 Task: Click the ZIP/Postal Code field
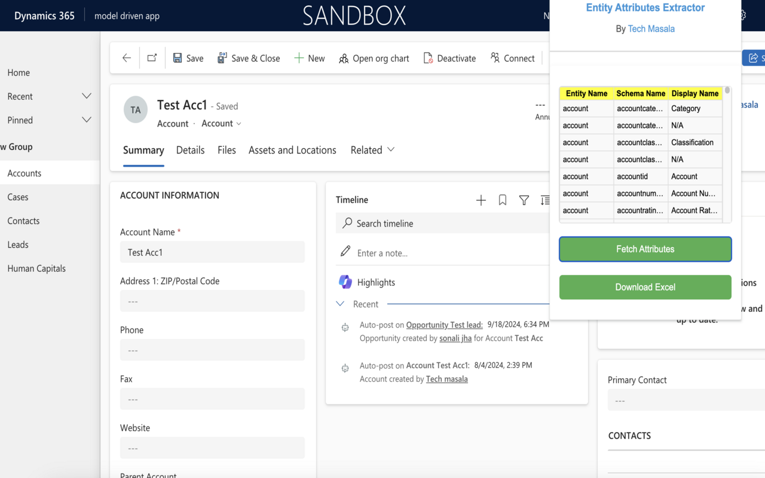pyautogui.click(x=212, y=301)
